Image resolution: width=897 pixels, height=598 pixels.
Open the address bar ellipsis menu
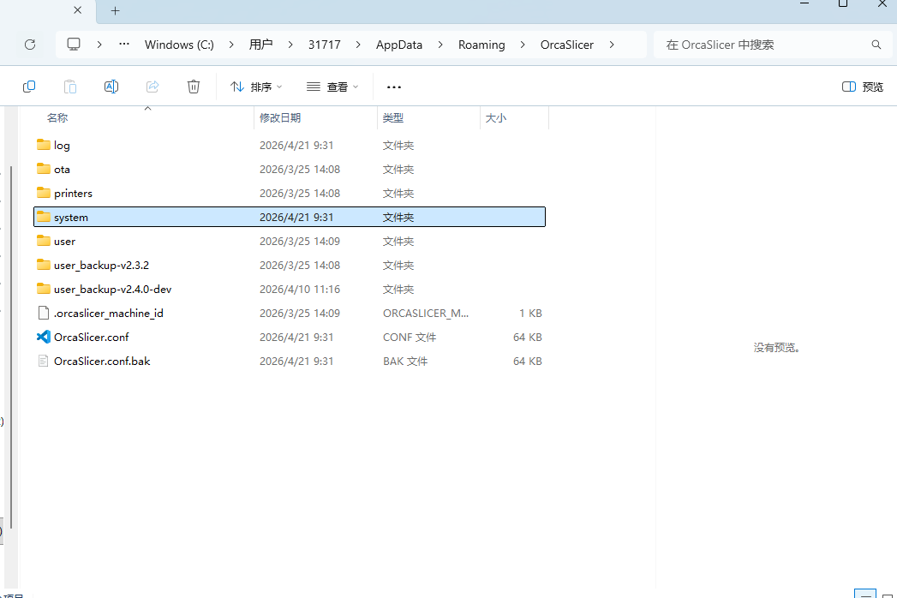(x=124, y=44)
